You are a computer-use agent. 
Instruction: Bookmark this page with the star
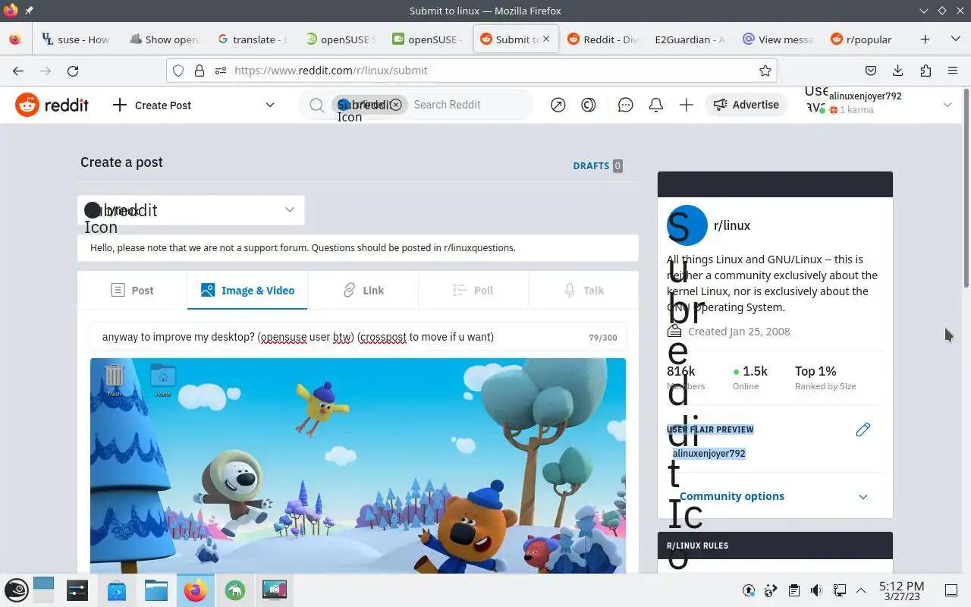click(x=765, y=71)
